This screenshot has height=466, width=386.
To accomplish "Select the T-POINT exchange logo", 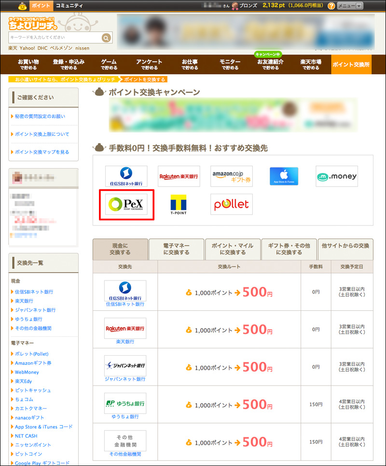I will (179, 204).
